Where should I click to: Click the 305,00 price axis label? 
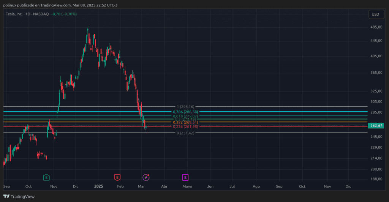click(x=376, y=102)
